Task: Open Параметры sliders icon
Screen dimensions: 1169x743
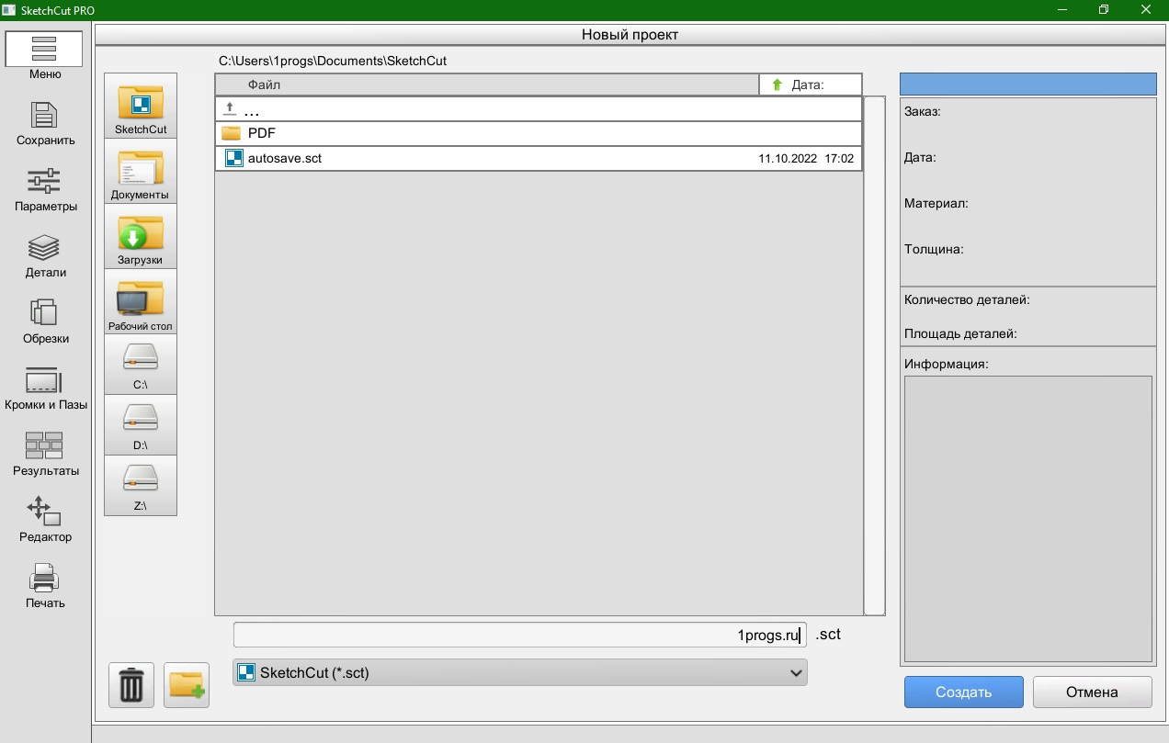Action: 44,181
